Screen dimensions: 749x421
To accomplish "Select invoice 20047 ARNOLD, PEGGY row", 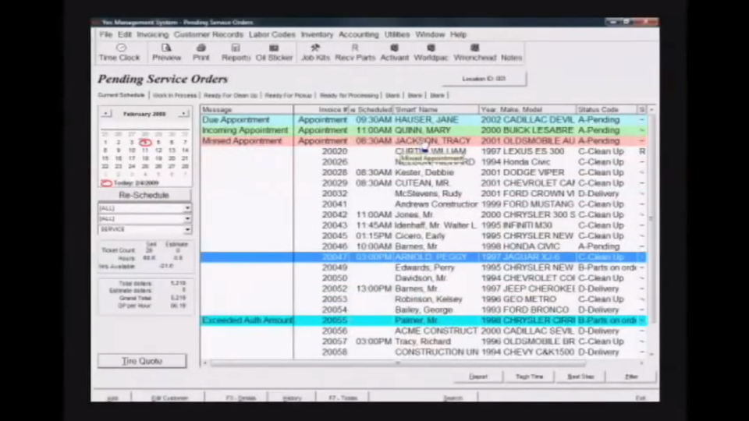I will click(423, 256).
